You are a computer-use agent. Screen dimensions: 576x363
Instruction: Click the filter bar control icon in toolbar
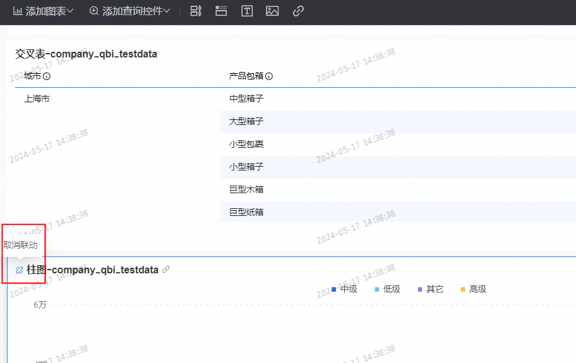[x=196, y=11]
